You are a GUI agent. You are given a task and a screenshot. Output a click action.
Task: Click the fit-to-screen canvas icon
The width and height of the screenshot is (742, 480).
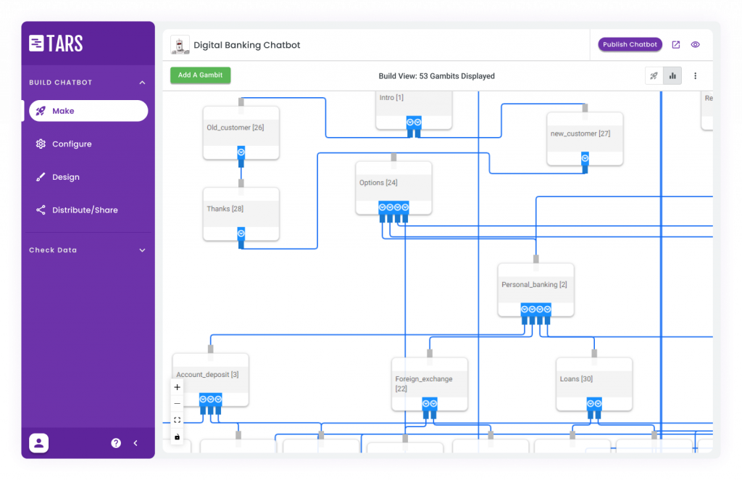tap(178, 421)
